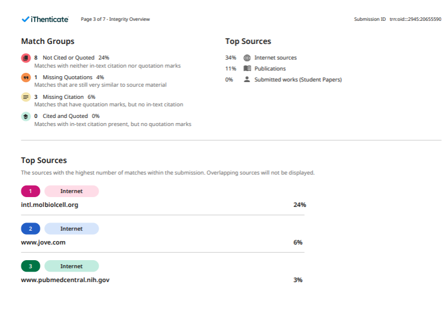Click the 24% match for molbiolcell

pyautogui.click(x=299, y=205)
